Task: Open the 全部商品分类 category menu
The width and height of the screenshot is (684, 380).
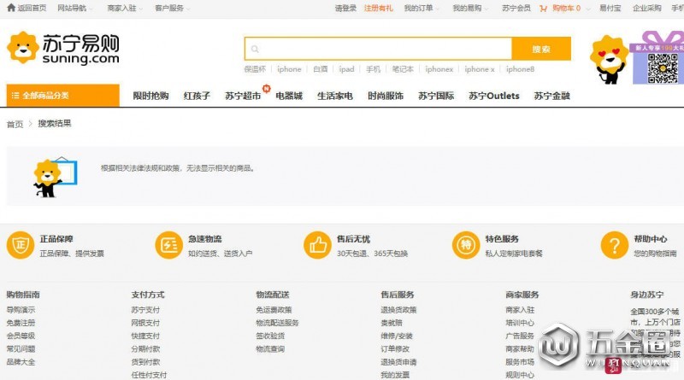Action: click(62, 96)
